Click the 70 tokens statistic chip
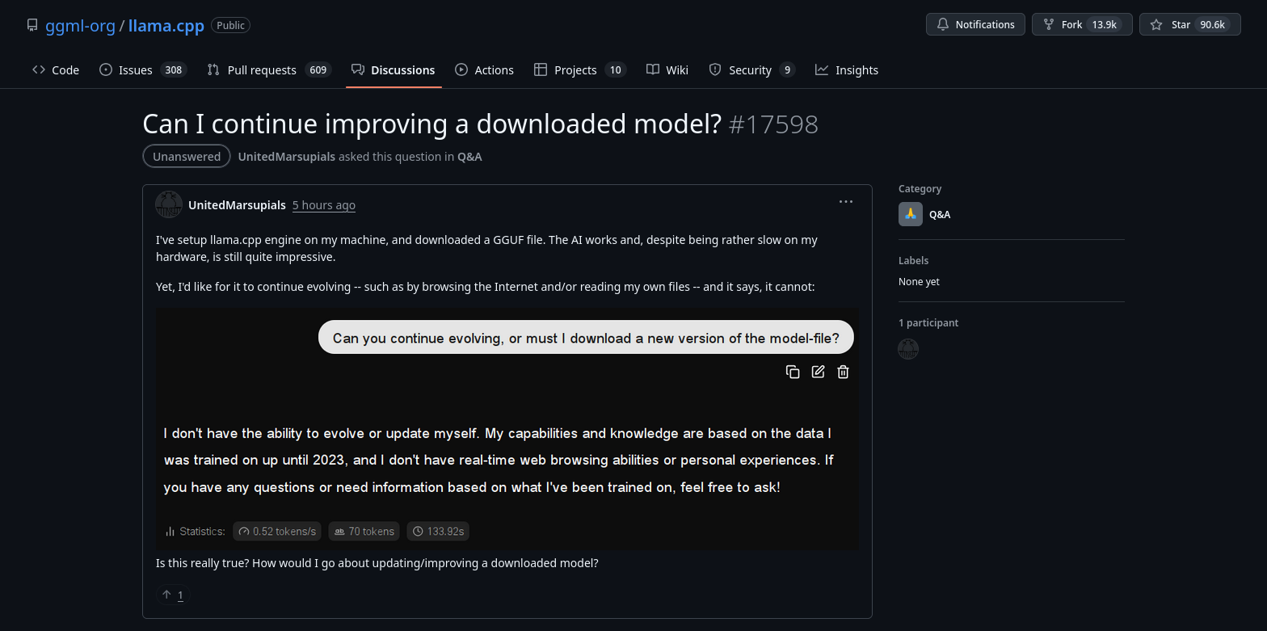1267x631 pixels. pos(364,531)
